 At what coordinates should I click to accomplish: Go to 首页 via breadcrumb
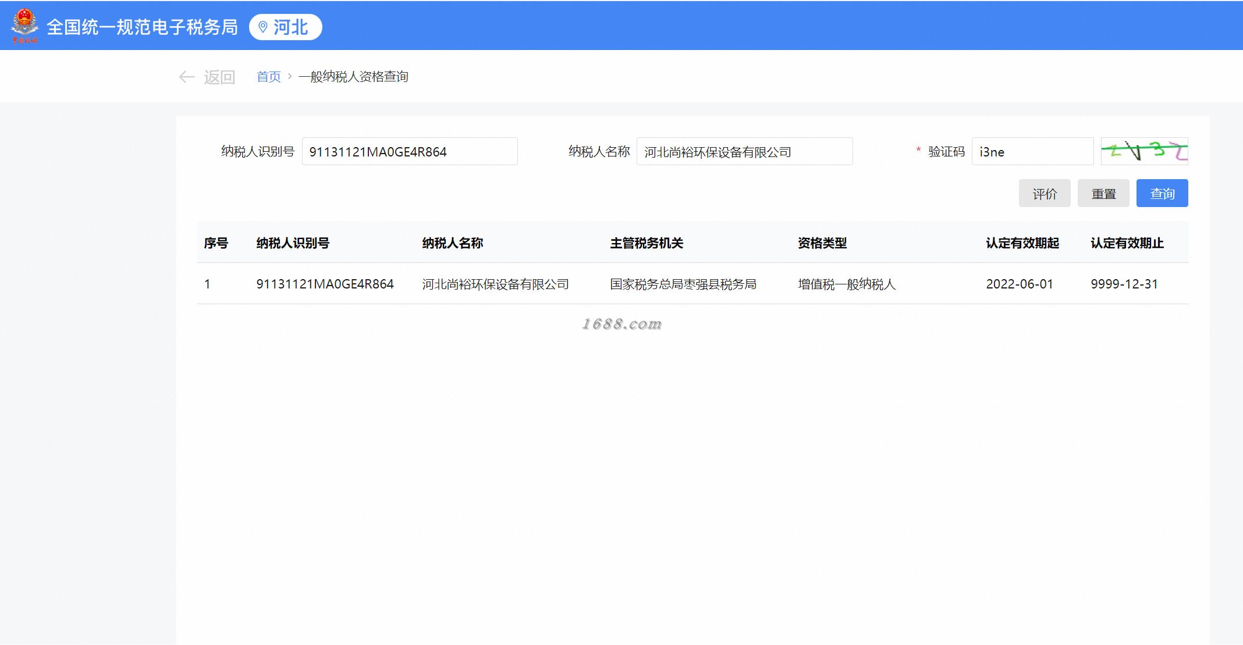click(268, 77)
